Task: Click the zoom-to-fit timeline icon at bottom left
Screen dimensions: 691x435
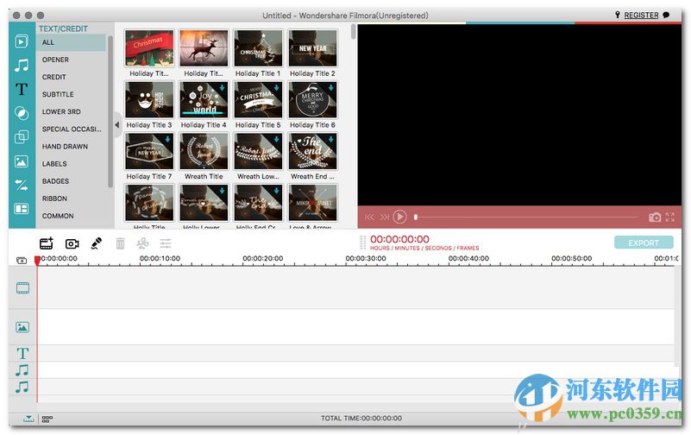Action: (x=28, y=419)
